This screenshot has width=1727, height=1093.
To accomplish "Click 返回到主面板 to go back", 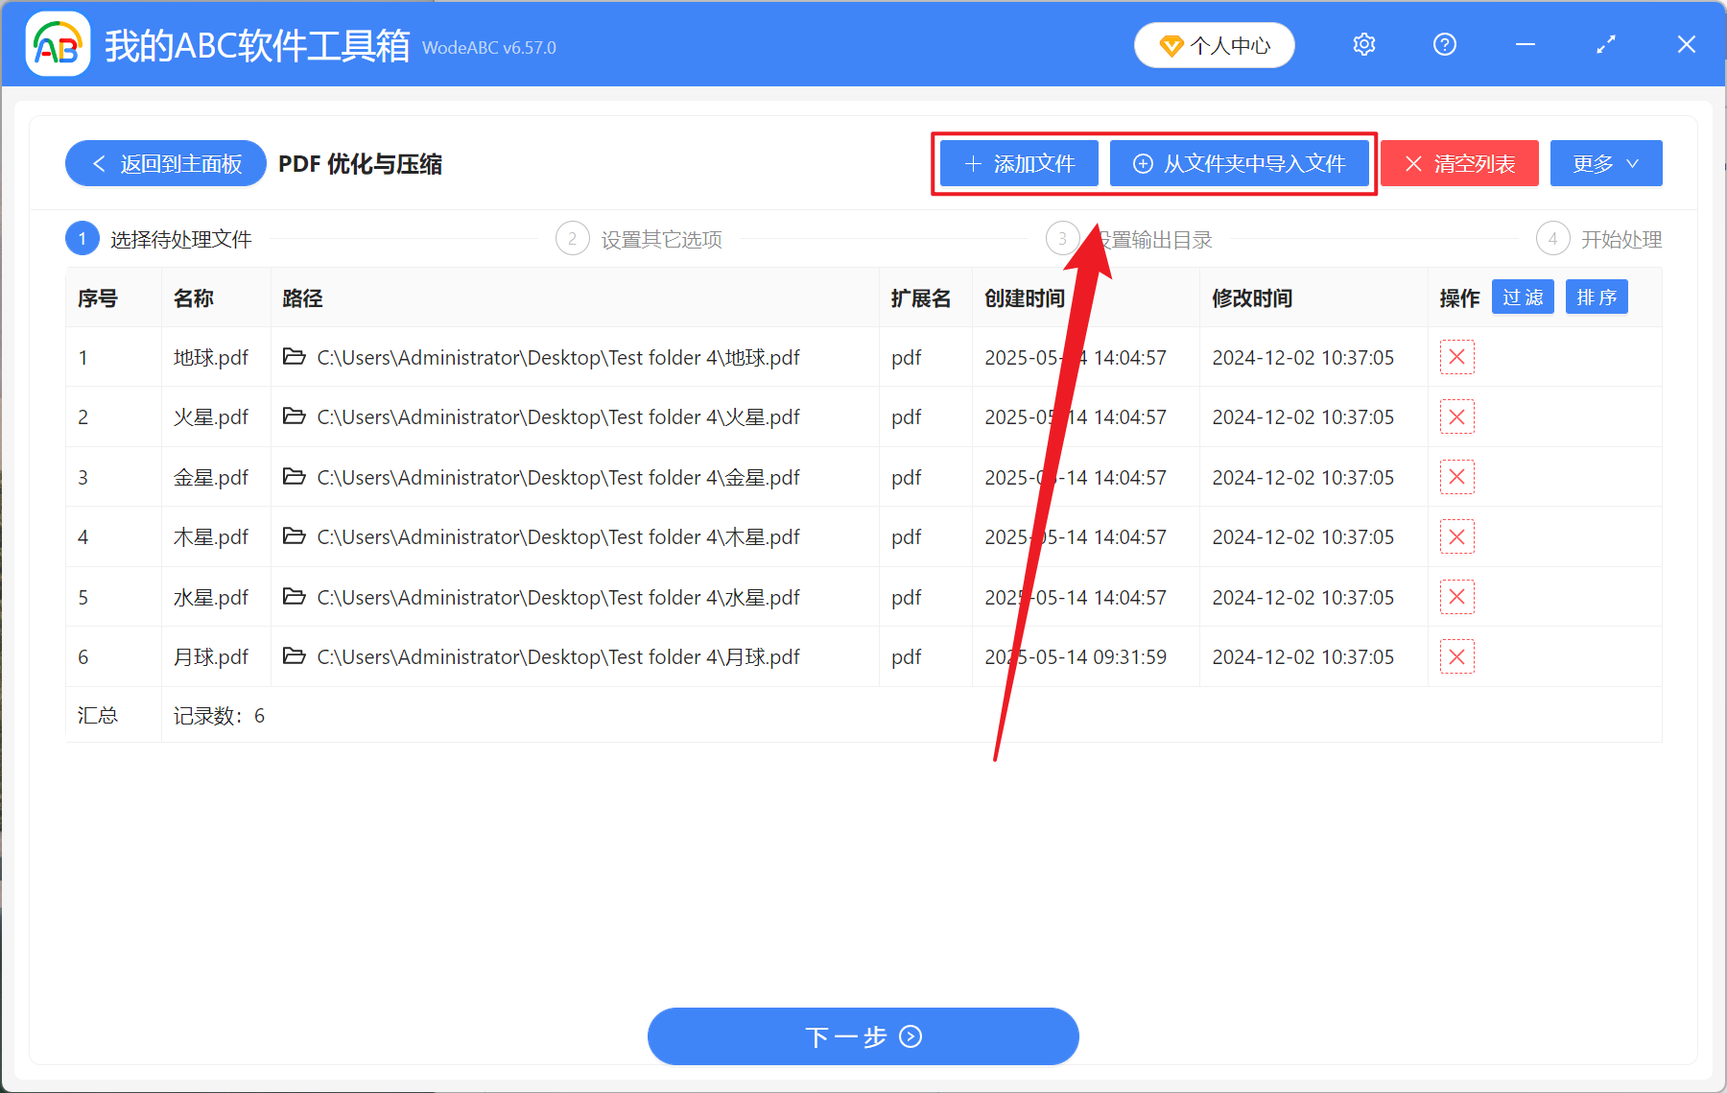I will (165, 163).
